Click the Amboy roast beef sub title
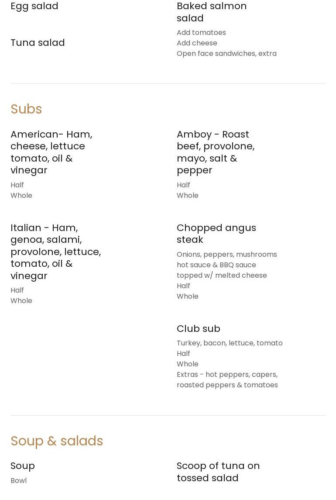 pyautogui.click(x=216, y=152)
